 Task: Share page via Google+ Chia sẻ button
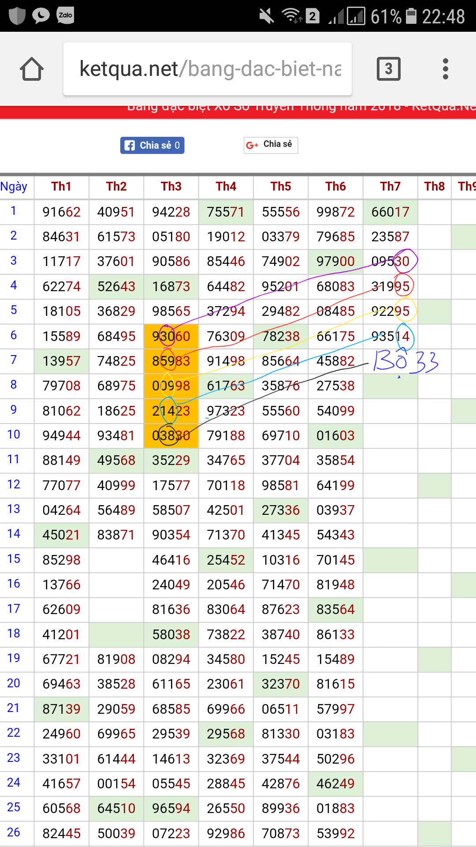point(271,145)
